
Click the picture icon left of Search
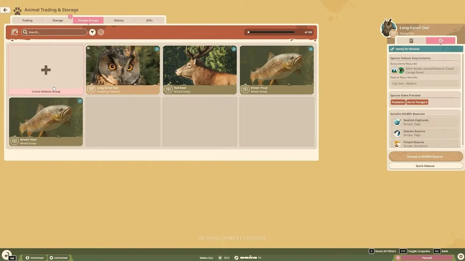[x=15, y=32]
